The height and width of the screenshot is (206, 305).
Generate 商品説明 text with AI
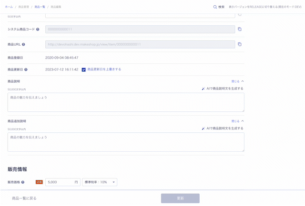click(x=223, y=88)
